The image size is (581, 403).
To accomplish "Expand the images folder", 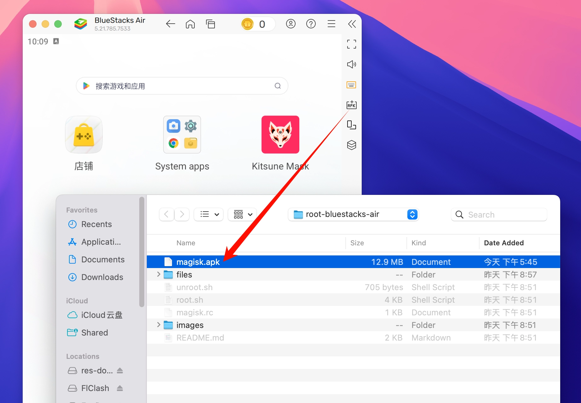I will (x=158, y=325).
